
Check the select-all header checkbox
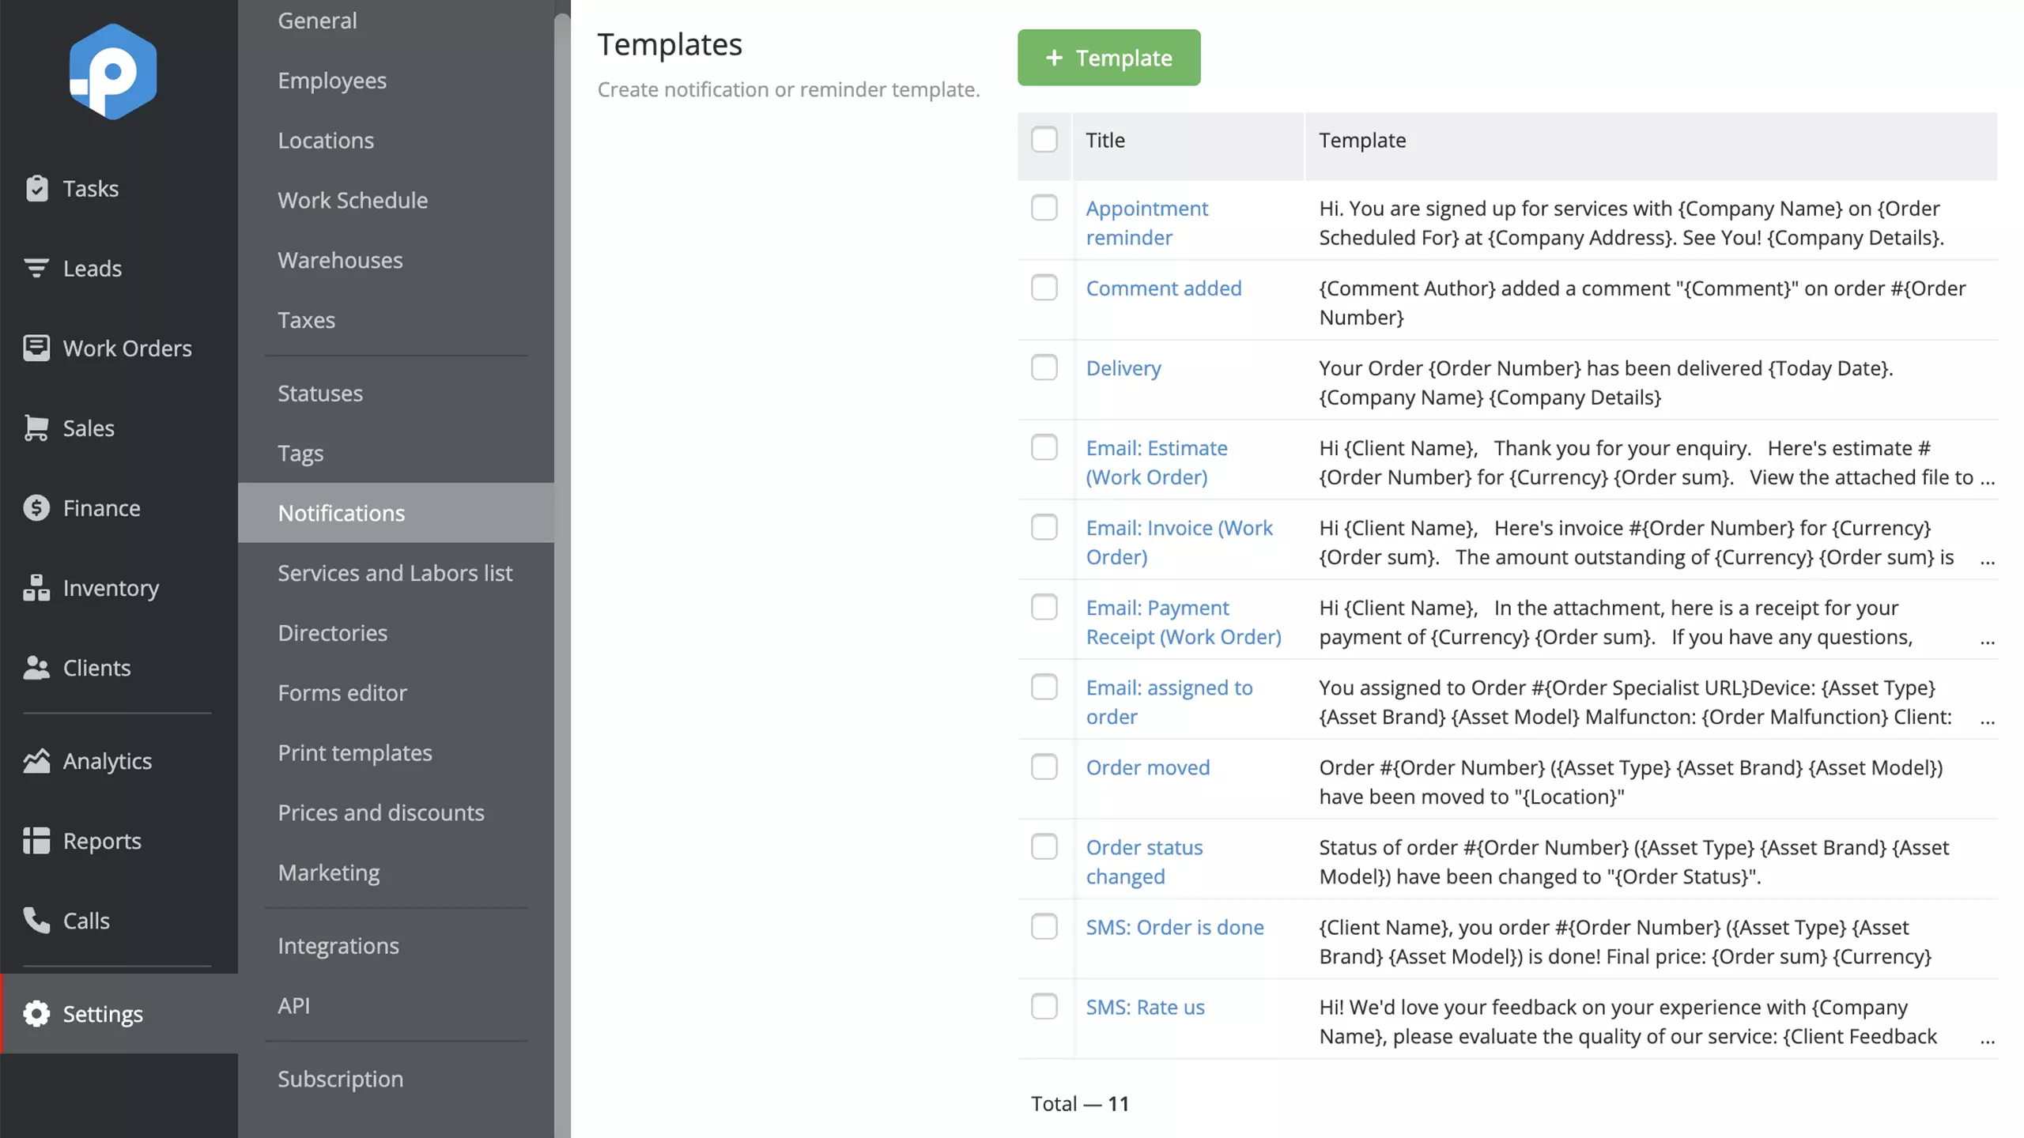tap(1044, 140)
